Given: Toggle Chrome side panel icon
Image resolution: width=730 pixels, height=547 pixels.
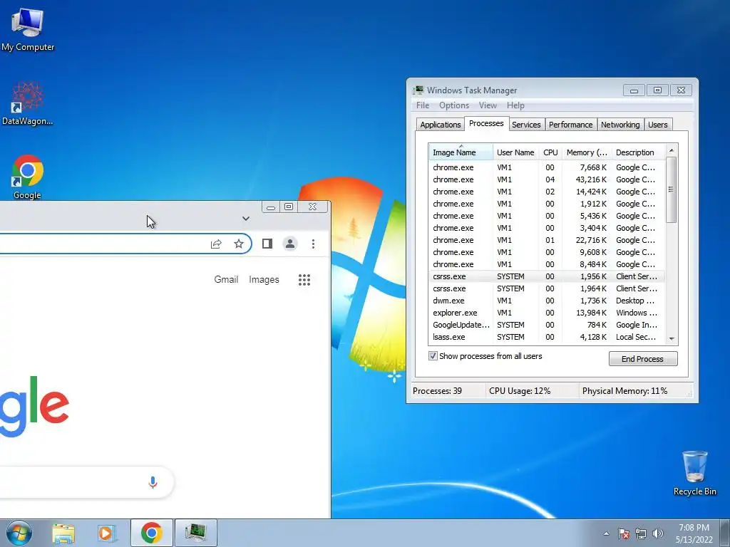Looking at the screenshot, I should pos(267,244).
